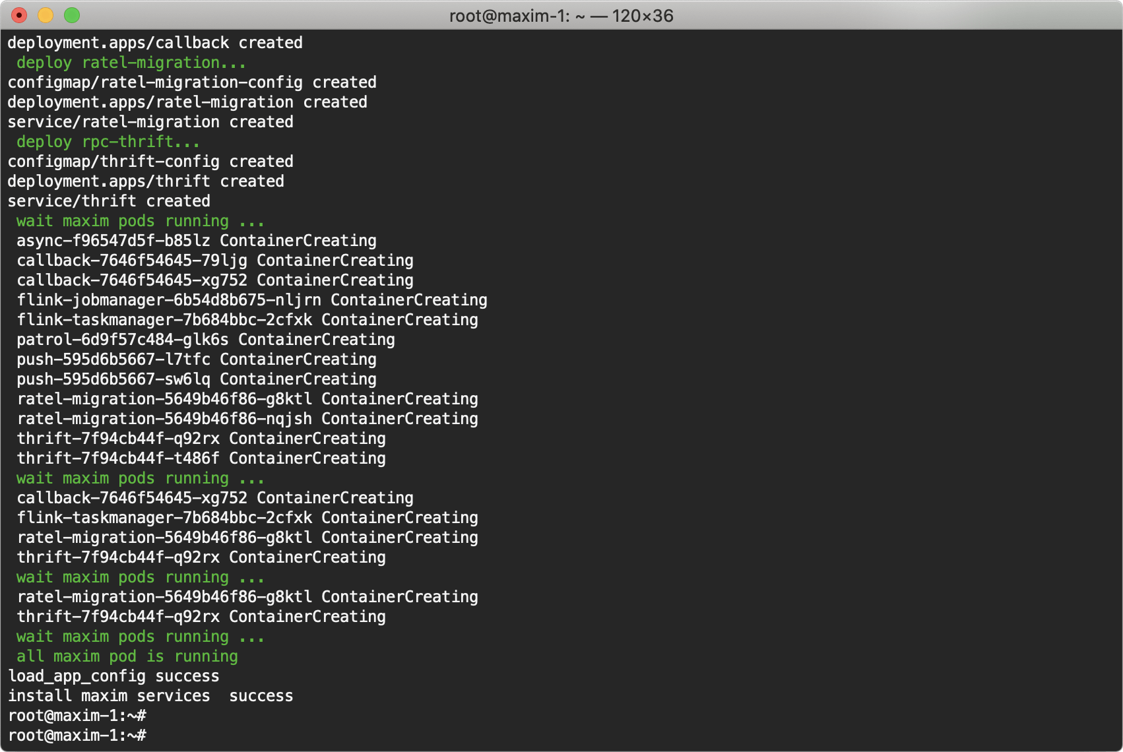Click the flink-jobmanager-6b54d8b675-nljrn pod line
The width and height of the screenshot is (1123, 752).
coord(252,300)
